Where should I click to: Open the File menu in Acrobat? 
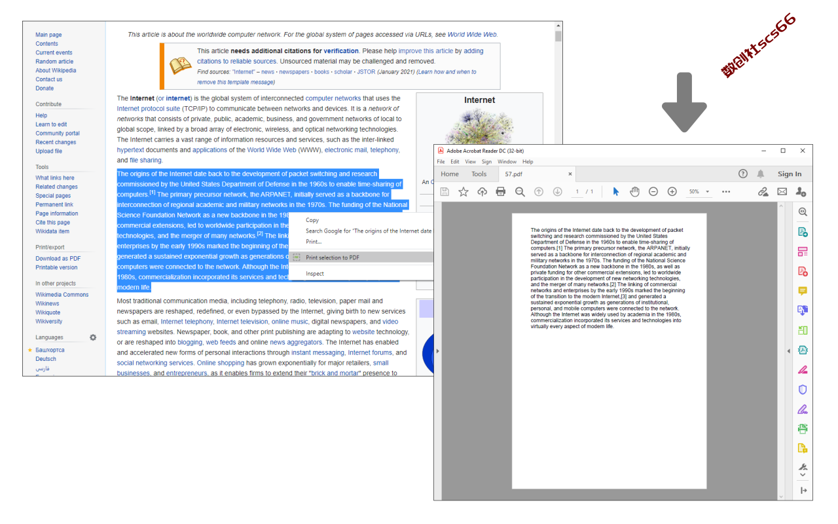[x=441, y=162]
